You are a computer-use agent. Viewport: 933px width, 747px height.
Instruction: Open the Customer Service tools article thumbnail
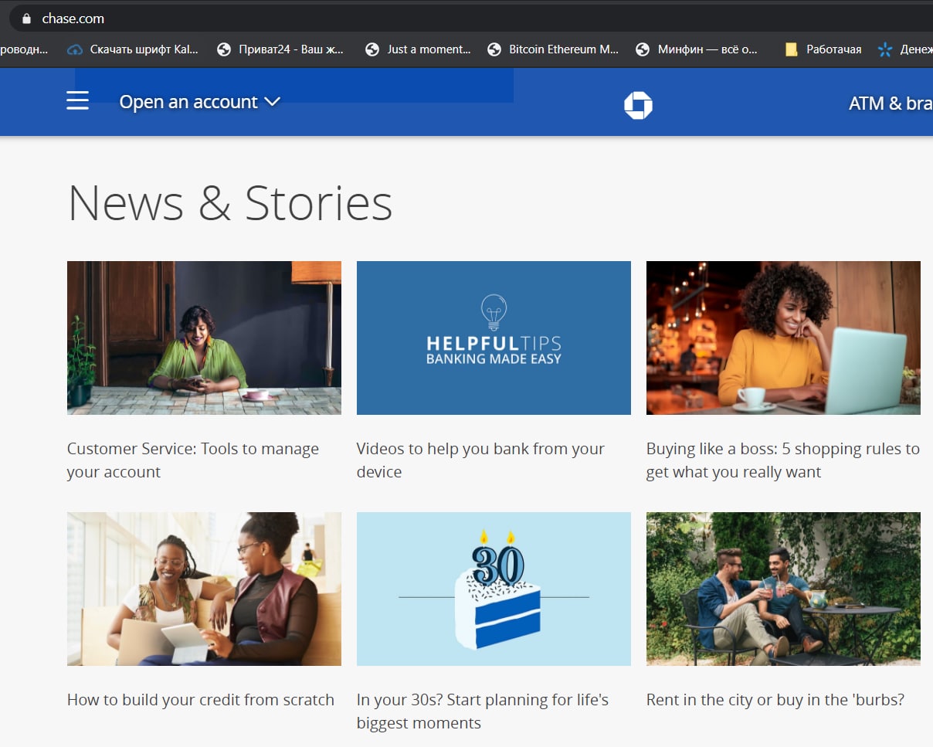point(204,338)
